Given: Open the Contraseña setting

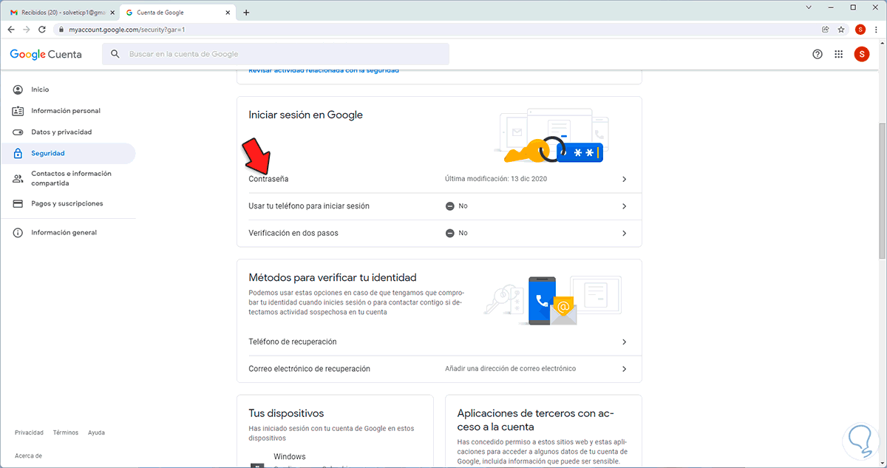Looking at the screenshot, I should [x=439, y=180].
